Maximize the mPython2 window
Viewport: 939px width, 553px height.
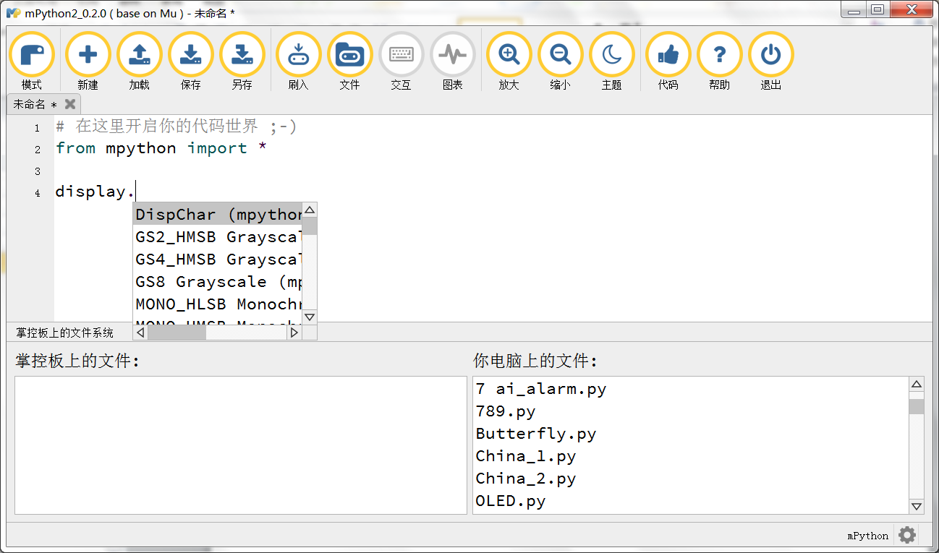[x=878, y=10]
